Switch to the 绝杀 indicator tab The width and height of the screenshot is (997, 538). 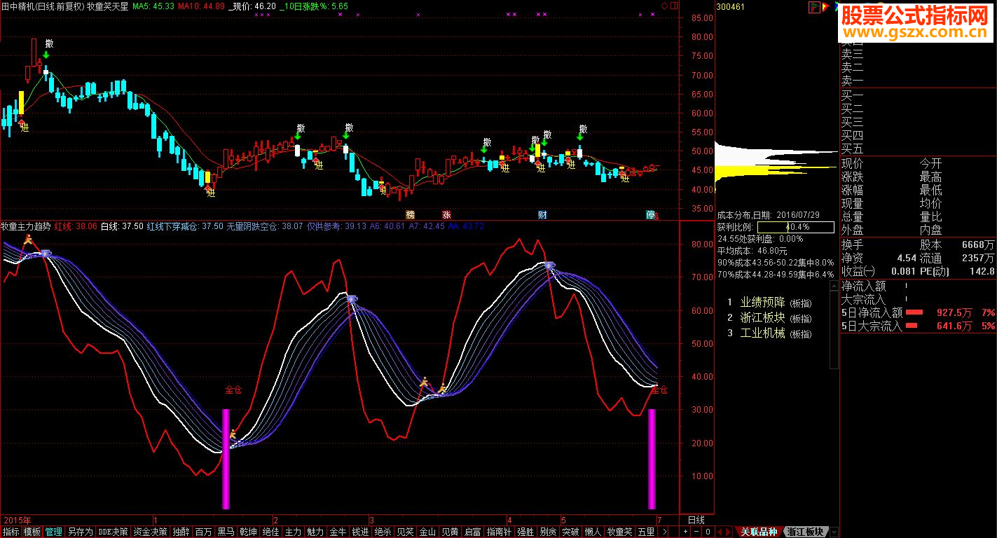click(x=383, y=532)
